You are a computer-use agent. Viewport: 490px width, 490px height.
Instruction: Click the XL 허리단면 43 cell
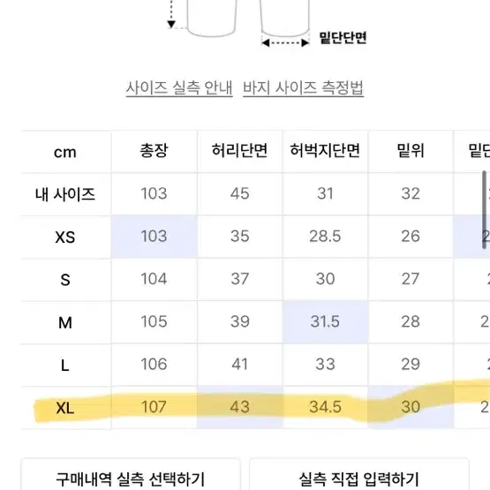coord(239,407)
